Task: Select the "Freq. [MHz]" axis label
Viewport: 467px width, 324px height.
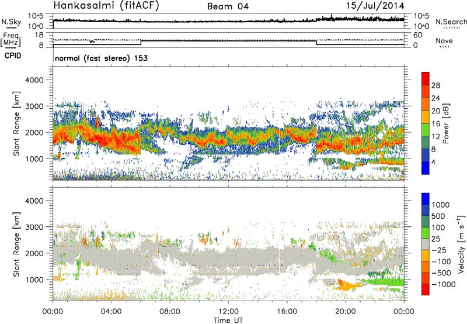Action: [11, 40]
